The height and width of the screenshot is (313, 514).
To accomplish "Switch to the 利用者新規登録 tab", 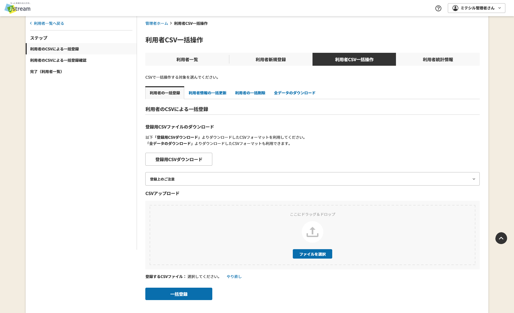I will 271,59.
